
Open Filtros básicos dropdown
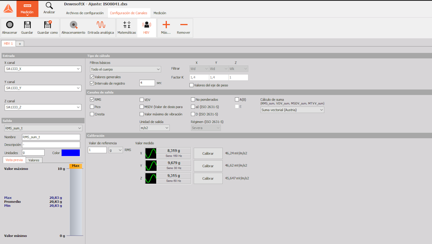pos(125,69)
